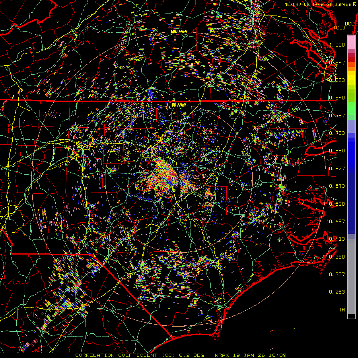
Task: Click the bright green color bar segment
Action: point(351,109)
